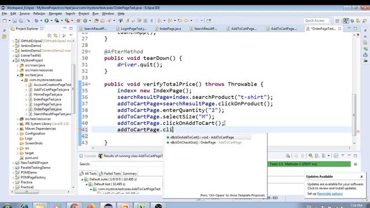Screen dimensions: 370x208
Task: Open OrderPageTest.java in Project Explorer
Action: click(47, 109)
